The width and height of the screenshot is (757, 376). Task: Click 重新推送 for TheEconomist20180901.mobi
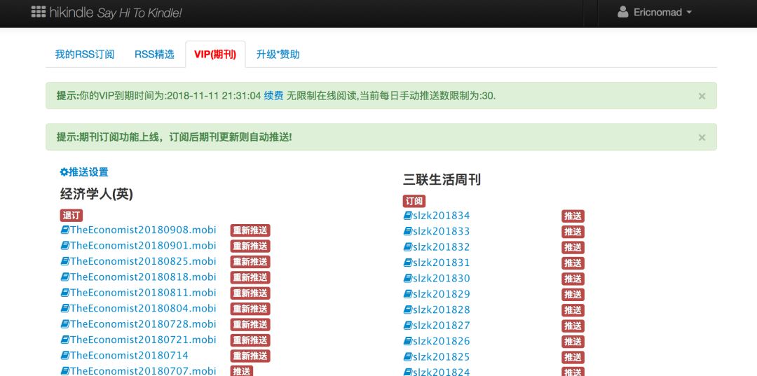coord(250,246)
